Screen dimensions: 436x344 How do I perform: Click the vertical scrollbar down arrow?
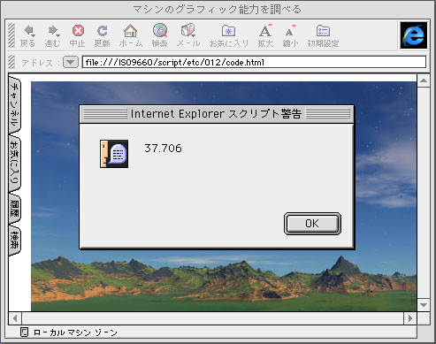[x=424, y=305]
